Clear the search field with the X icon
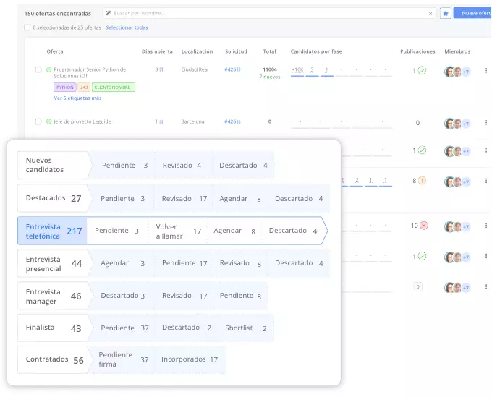 [430, 13]
